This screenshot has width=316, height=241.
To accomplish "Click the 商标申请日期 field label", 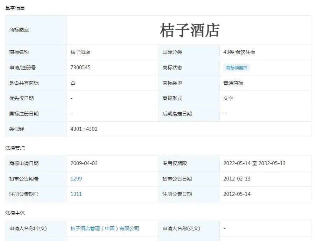I will 24,163.
